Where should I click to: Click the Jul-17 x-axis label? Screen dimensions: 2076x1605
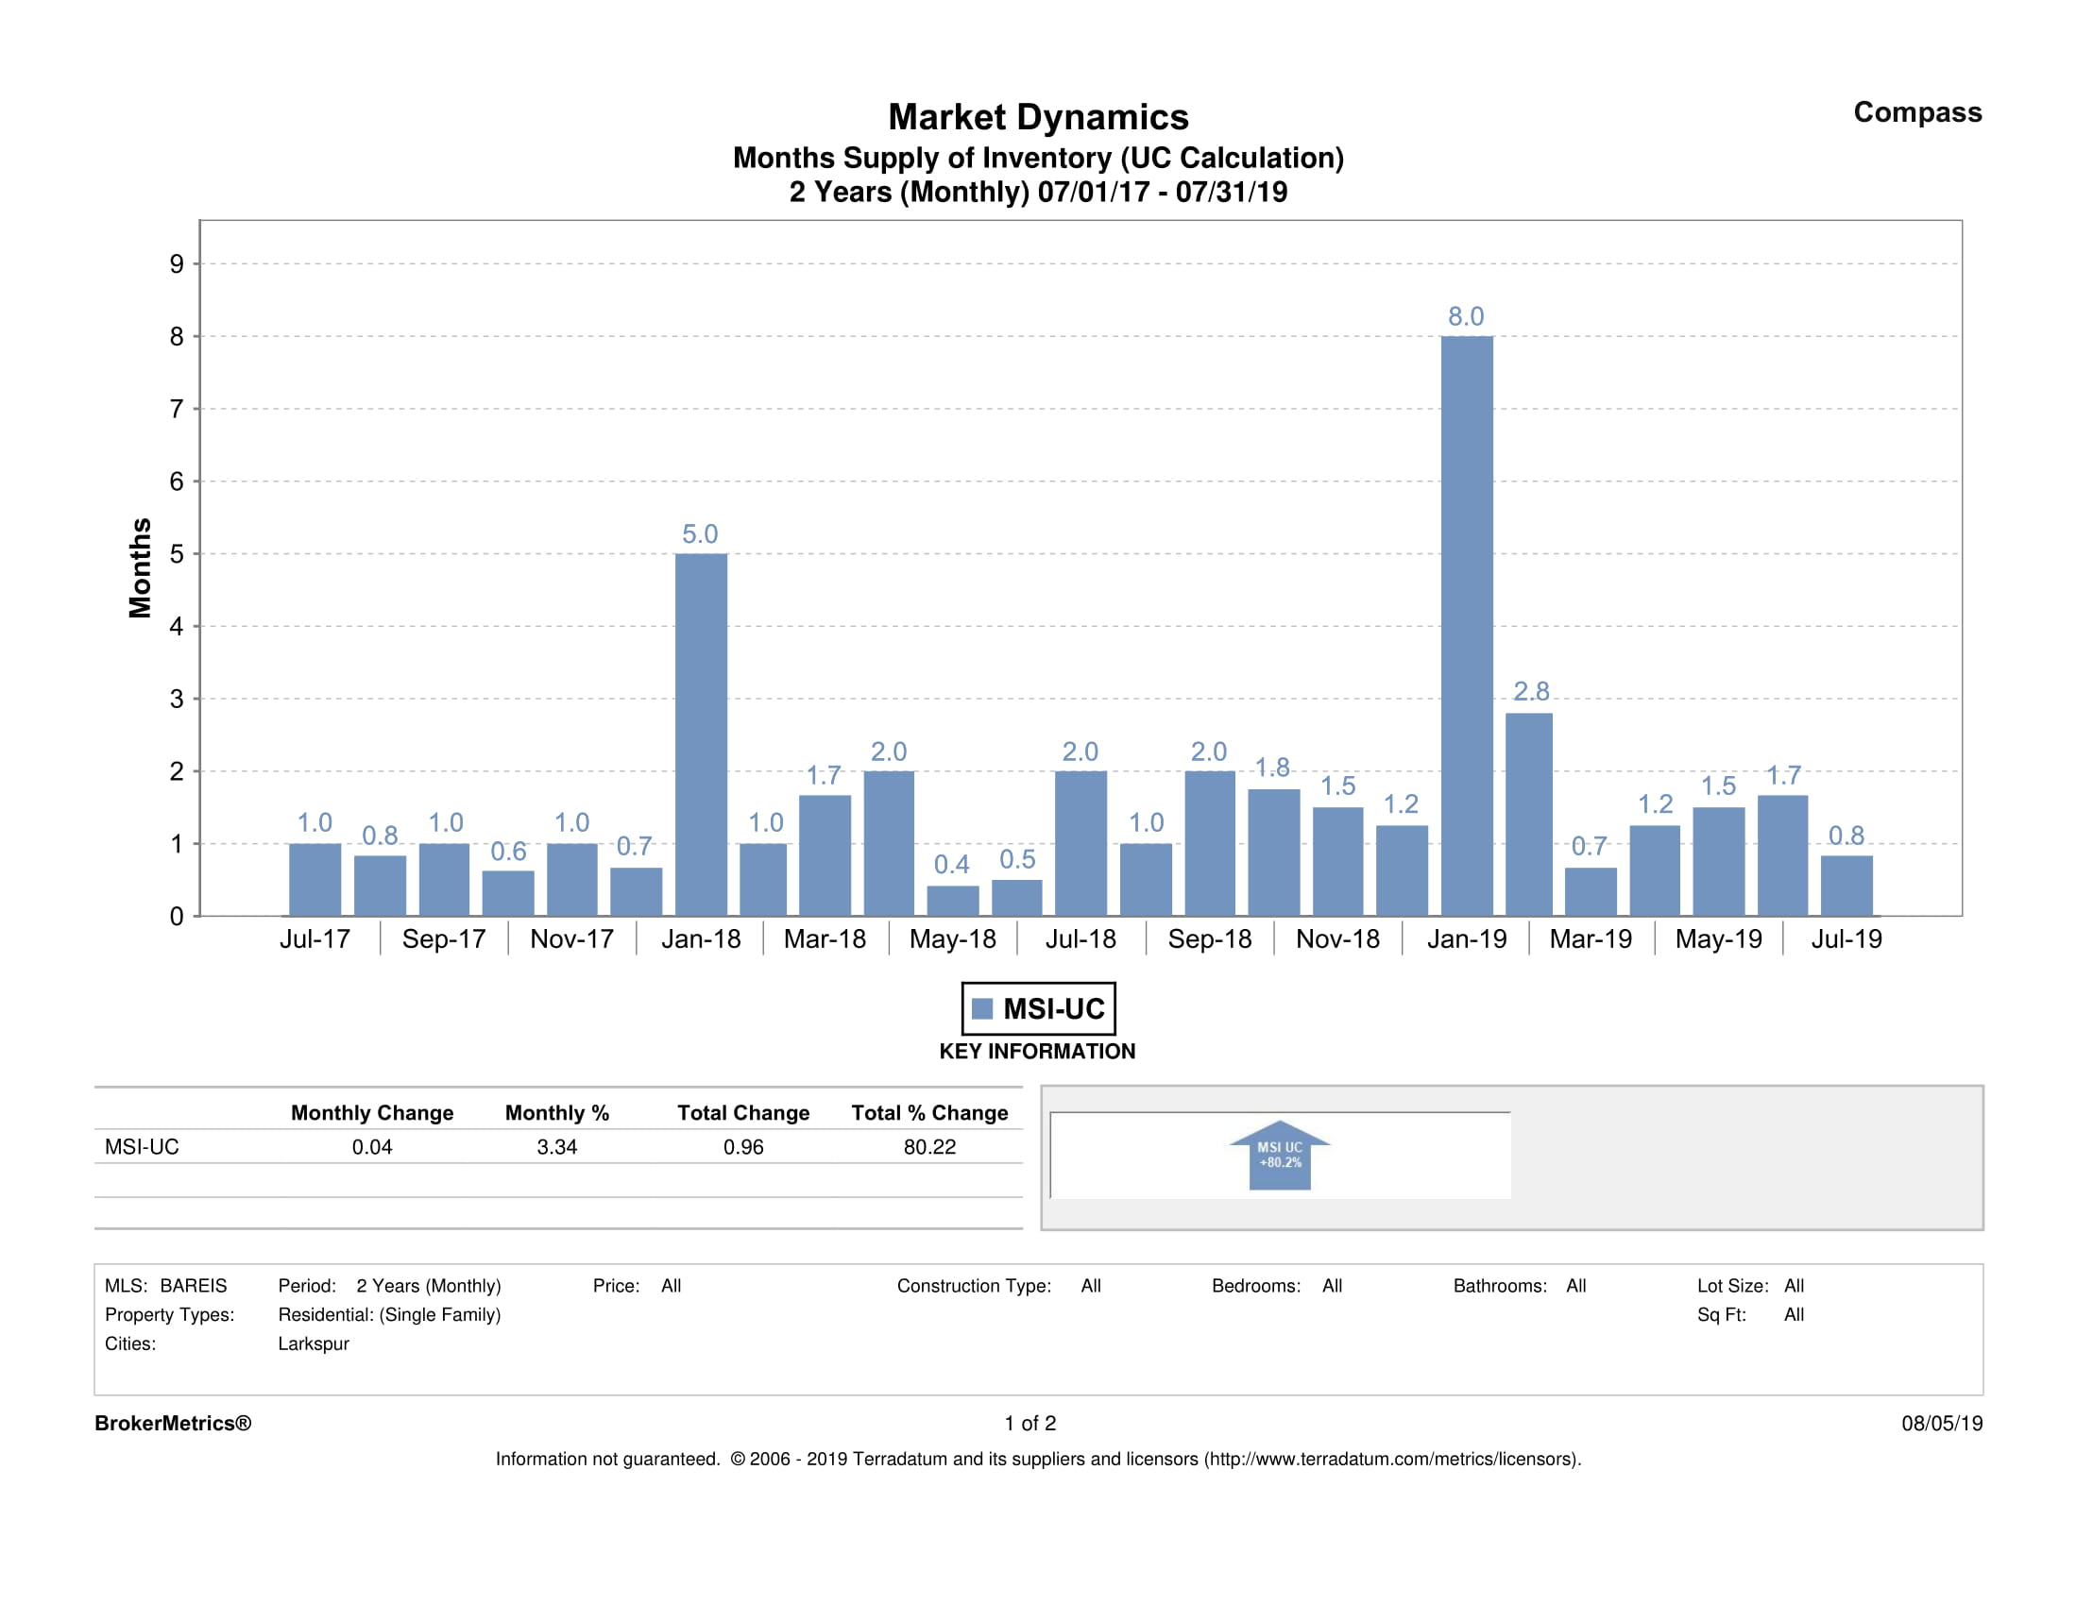315,938
